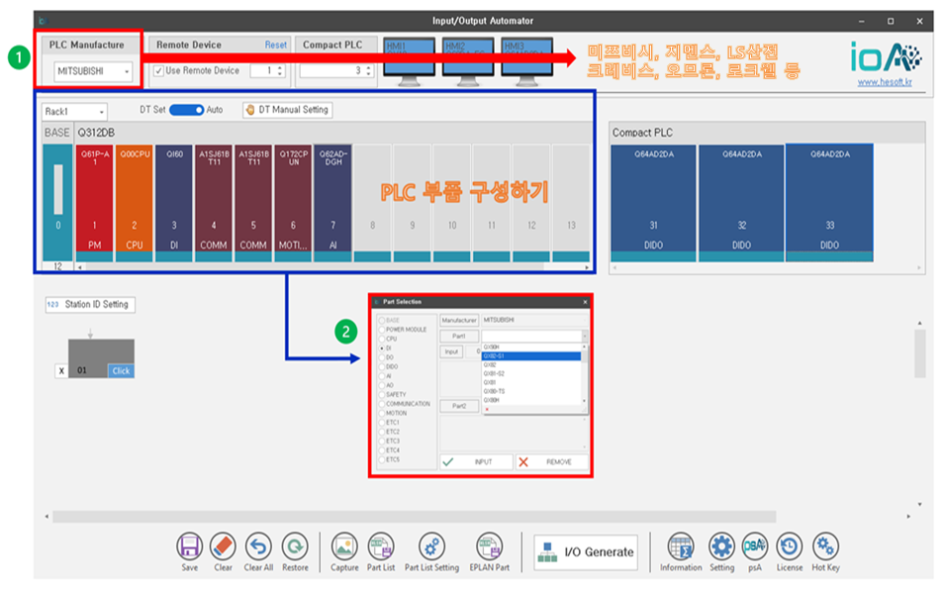Select the HMI3 monitor icon
This screenshot has height=594, width=945.
coord(526,61)
